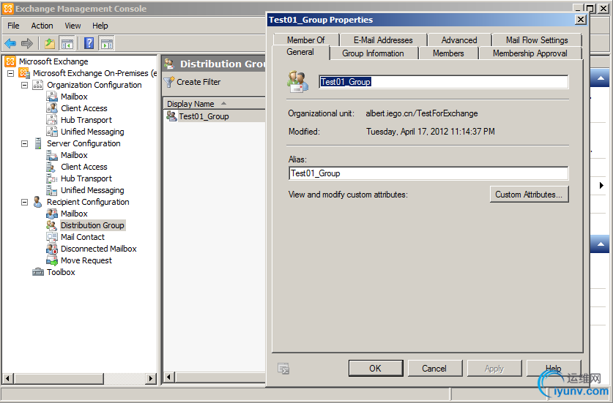Click Mailbox icon under Organization Configuration

pyautogui.click(x=52, y=97)
